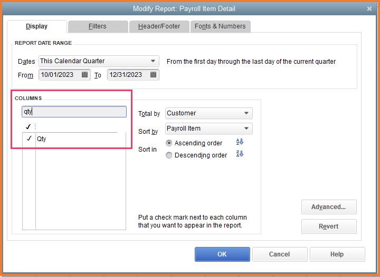This screenshot has width=380, height=277.
Task: Click the descending Z-A sort icon
Action: click(x=240, y=154)
